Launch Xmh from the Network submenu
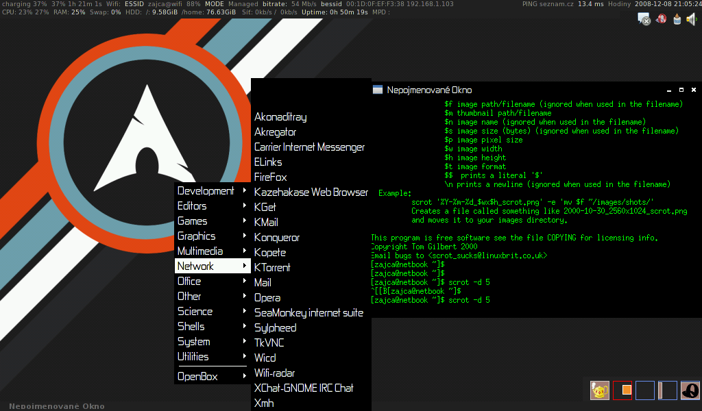This screenshot has height=411, width=702. [x=311, y=403]
